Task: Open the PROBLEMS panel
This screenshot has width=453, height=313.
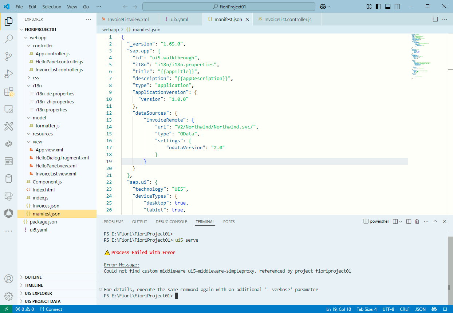Action: tap(113, 221)
